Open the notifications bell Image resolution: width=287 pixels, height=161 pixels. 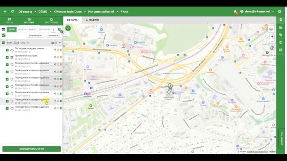[235, 12]
